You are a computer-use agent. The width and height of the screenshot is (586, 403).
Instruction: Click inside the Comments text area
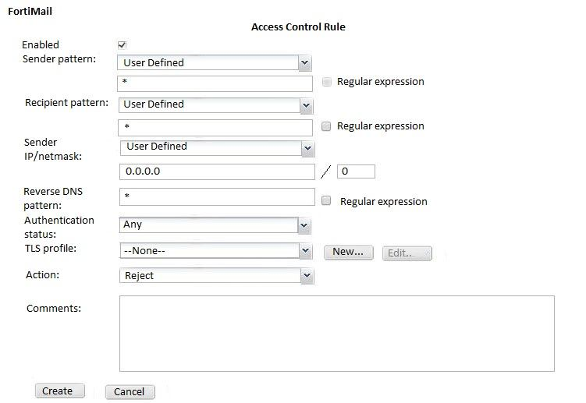(x=336, y=333)
